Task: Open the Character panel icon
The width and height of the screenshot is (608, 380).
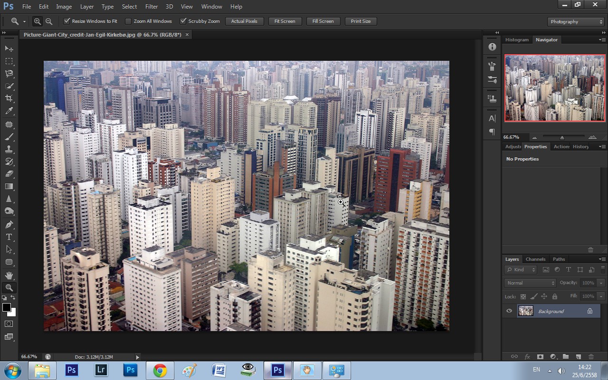Action: 492,118
